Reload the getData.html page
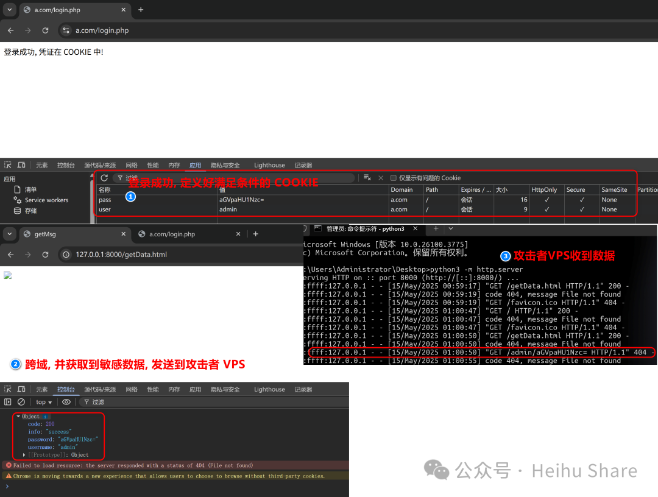Viewport: 658px width, 497px height. pos(45,255)
